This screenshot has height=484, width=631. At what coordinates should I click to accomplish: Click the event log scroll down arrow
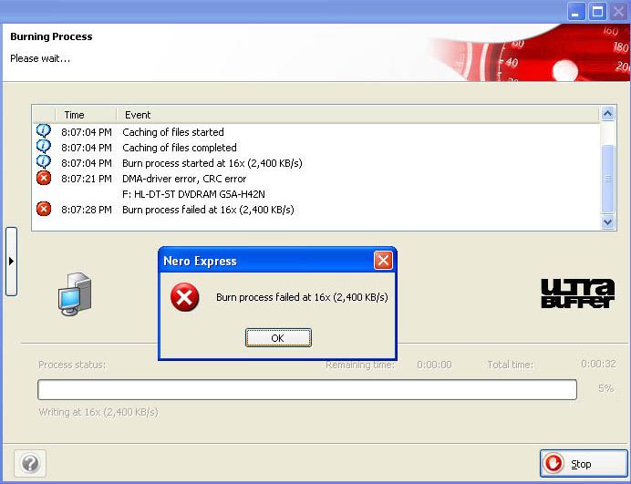(x=608, y=221)
